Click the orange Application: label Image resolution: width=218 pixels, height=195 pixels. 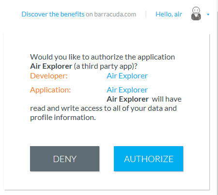coord(50,90)
